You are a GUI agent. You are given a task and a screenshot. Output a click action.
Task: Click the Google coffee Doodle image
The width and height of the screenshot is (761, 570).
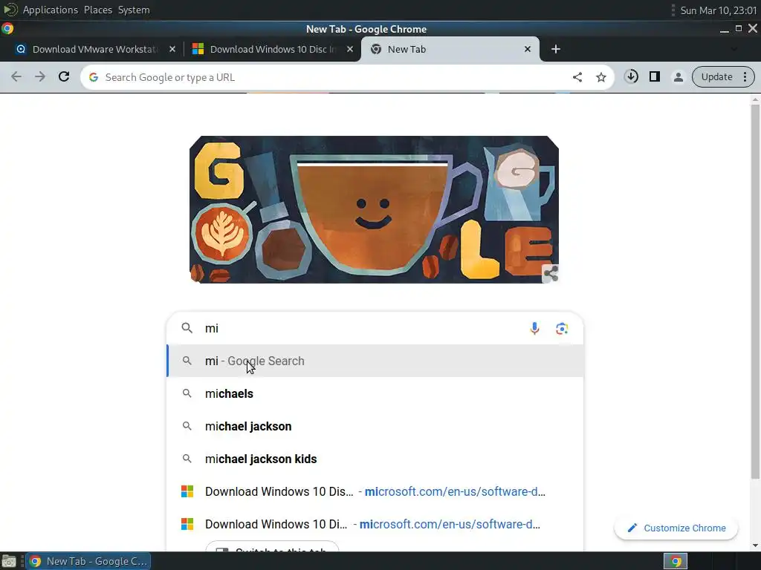tap(374, 209)
